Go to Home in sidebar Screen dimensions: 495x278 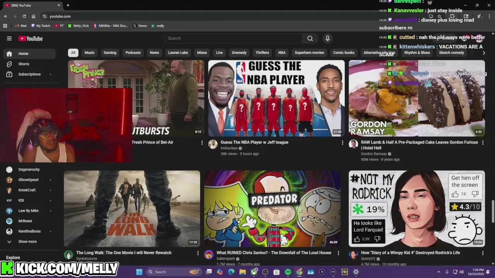click(x=29, y=54)
